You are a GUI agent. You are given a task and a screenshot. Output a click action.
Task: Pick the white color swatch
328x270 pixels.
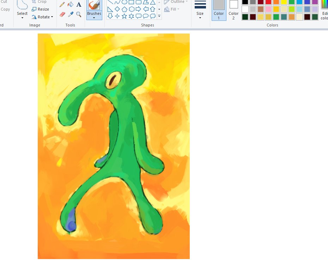[245, 9]
